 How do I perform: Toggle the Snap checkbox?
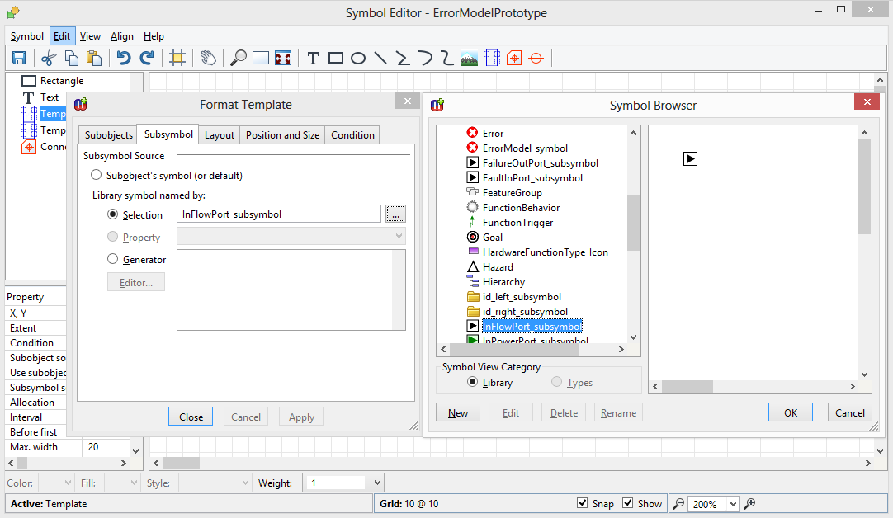click(x=583, y=503)
